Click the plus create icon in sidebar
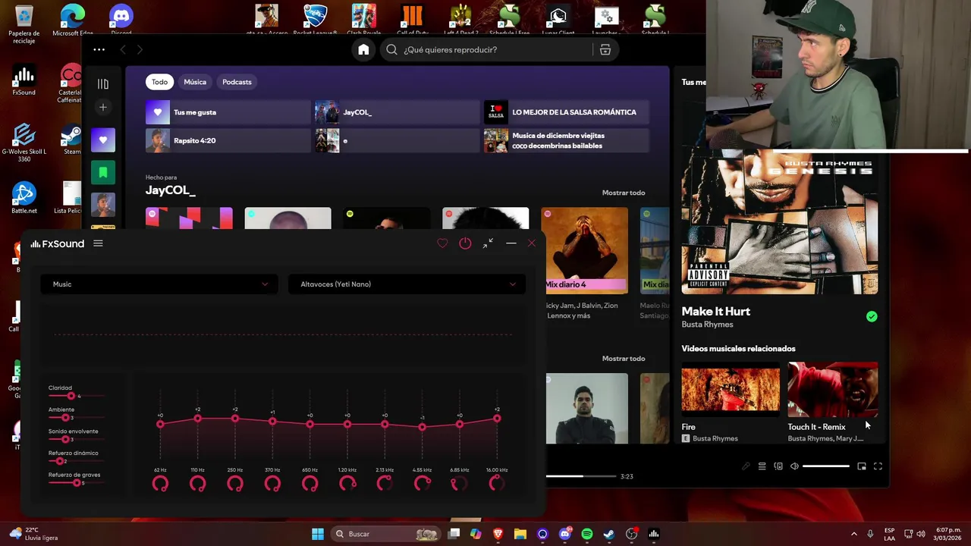The image size is (971, 546). [103, 107]
